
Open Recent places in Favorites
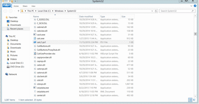(x=17, y=29)
